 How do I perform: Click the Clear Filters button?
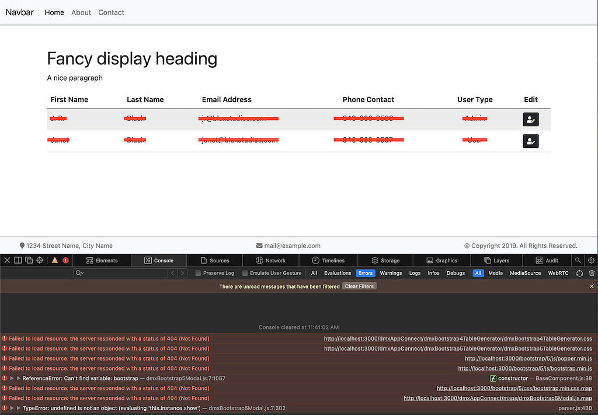tap(359, 286)
